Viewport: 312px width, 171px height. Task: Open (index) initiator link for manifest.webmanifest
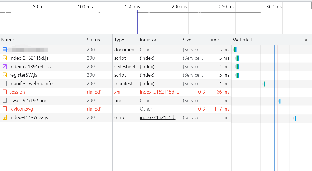tap(147, 84)
